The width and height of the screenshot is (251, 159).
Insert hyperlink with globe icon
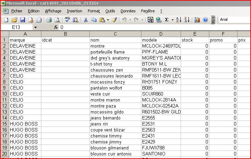pos(159,20)
